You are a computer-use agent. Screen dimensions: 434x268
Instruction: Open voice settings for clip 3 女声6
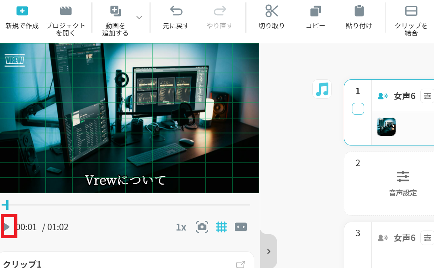coord(427,238)
